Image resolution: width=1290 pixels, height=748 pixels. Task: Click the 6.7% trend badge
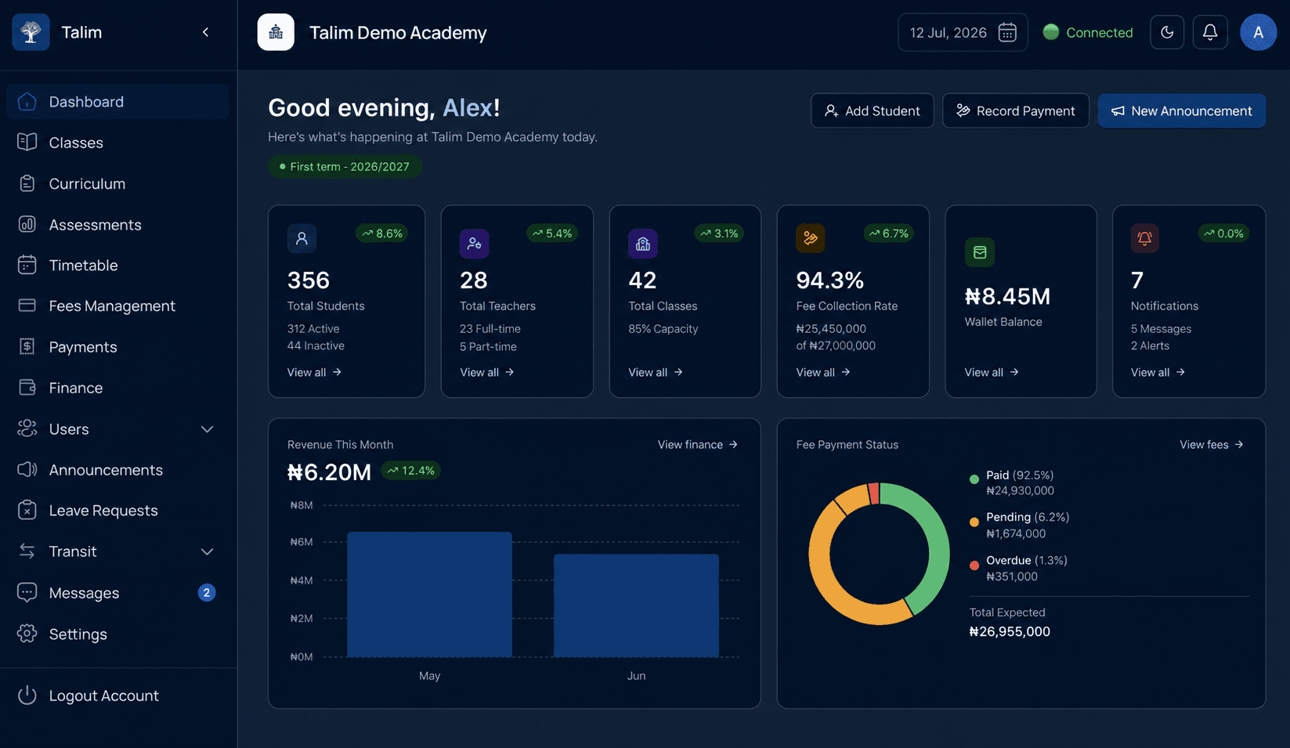tap(887, 233)
